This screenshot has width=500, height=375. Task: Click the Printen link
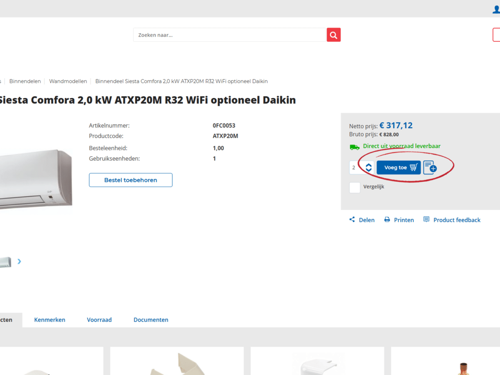pyautogui.click(x=404, y=220)
